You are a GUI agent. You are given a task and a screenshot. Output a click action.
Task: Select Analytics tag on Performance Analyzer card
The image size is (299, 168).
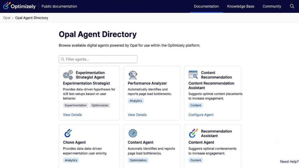[x=136, y=101]
